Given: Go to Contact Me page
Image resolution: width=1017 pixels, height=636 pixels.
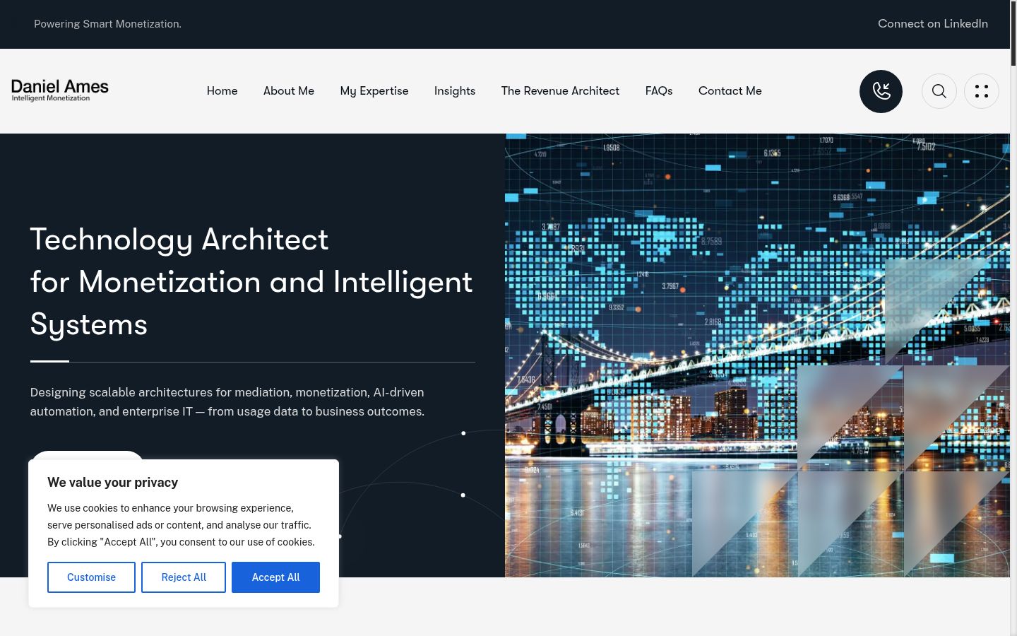Looking at the screenshot, I should coord(730,90).
